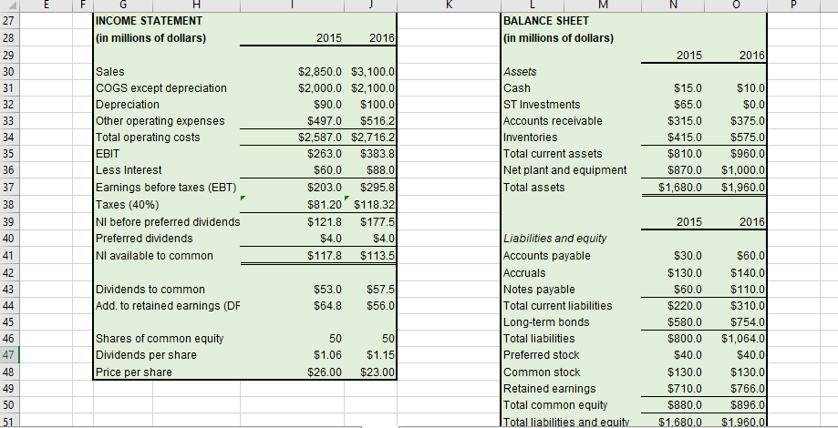Screen dimensions: 838x428
Task: Click 2015 Taxes value $81.20
Action: pos(325,204)
